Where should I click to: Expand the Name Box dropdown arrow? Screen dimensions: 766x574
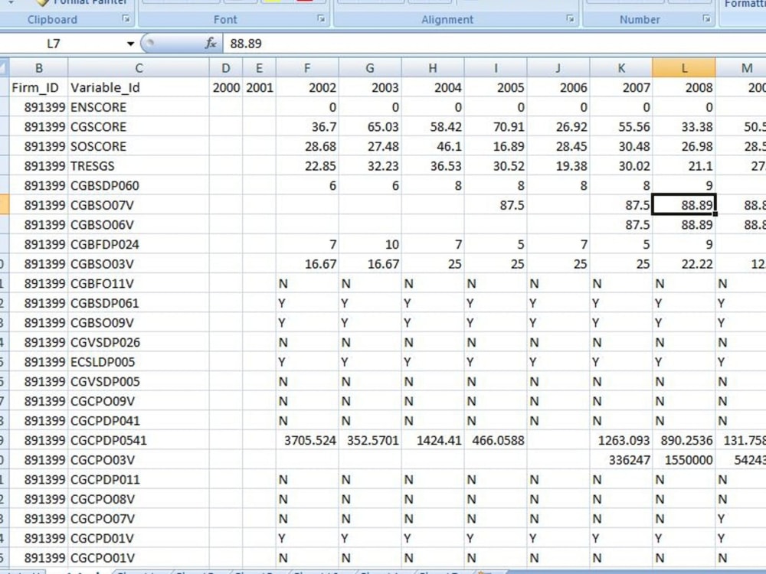pos(130,44)
